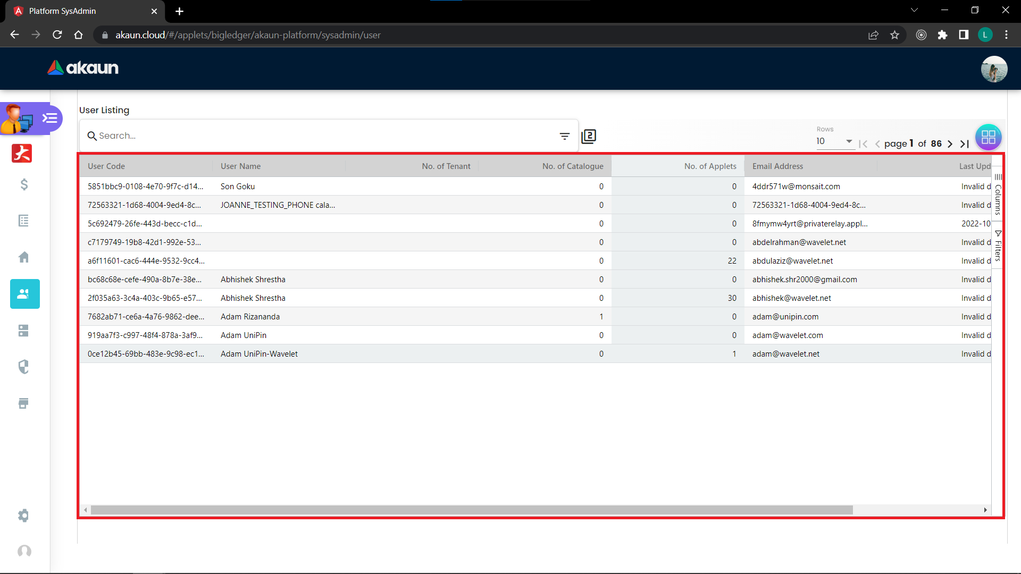Open the home sidebar icon
This screenshot has width=1021, height=574.
pos(24,257)
